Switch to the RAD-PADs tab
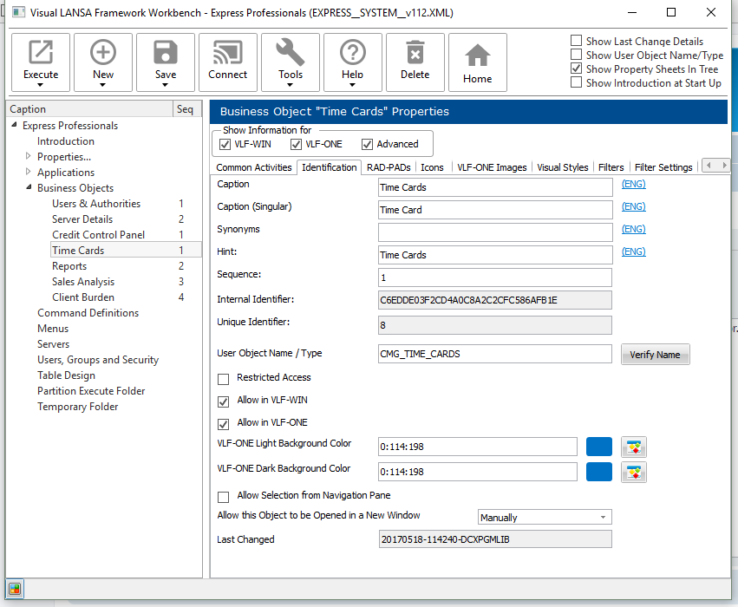This screenshot has height=607, width=738. coord(389,167)
